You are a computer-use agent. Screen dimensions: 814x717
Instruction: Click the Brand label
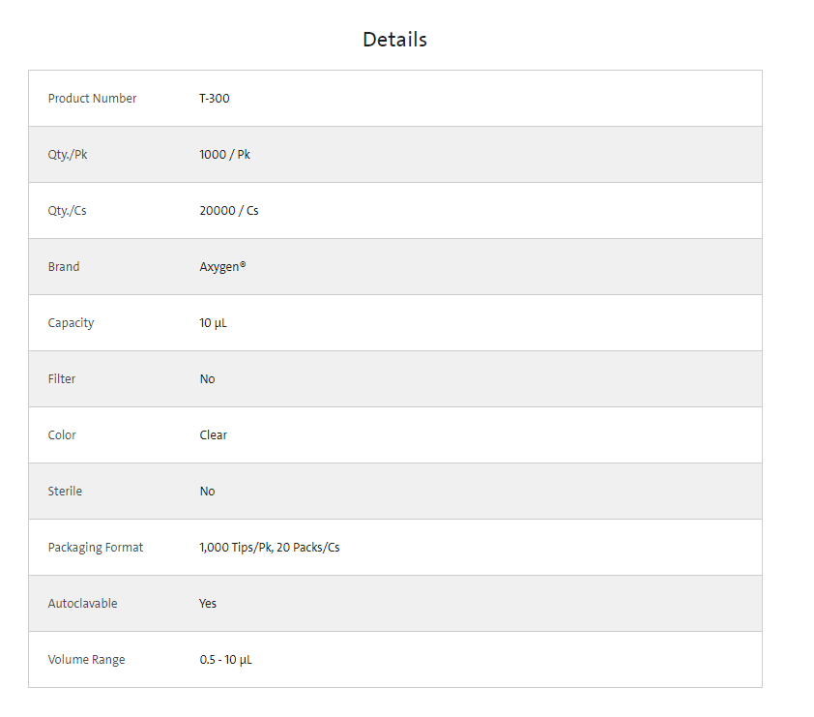tap(64, 267)
